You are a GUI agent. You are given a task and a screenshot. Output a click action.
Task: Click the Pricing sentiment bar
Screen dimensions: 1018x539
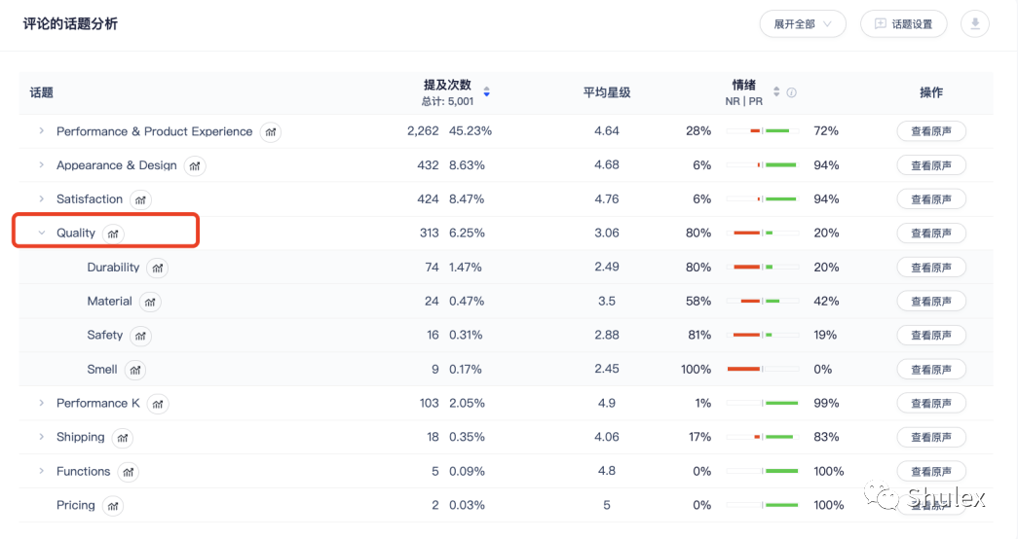(762, 505)
